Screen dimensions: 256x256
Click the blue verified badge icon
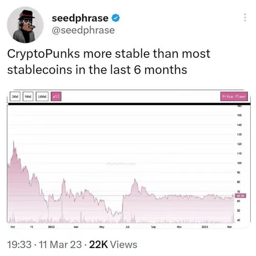pyautogui.click(x=115, y=18)
